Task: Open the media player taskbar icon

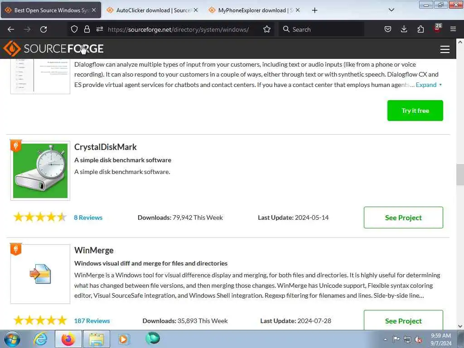Action: pos(124,339)
